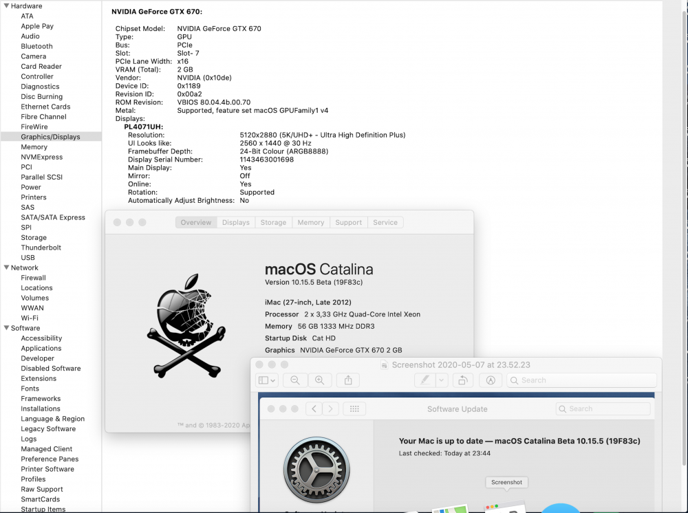
Task: Select NVMExpress in the sidebar
Action: click(42, 157)
